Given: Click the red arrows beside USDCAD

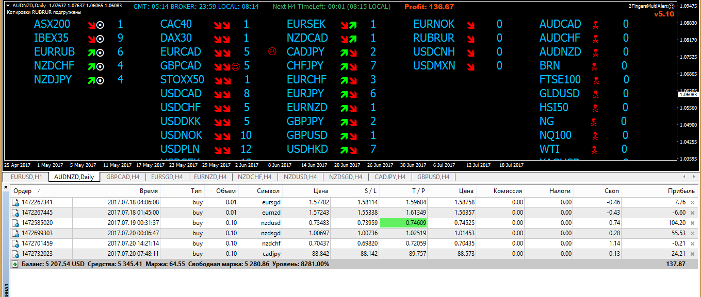Looking at the screenshot, I should coord(222,94).
